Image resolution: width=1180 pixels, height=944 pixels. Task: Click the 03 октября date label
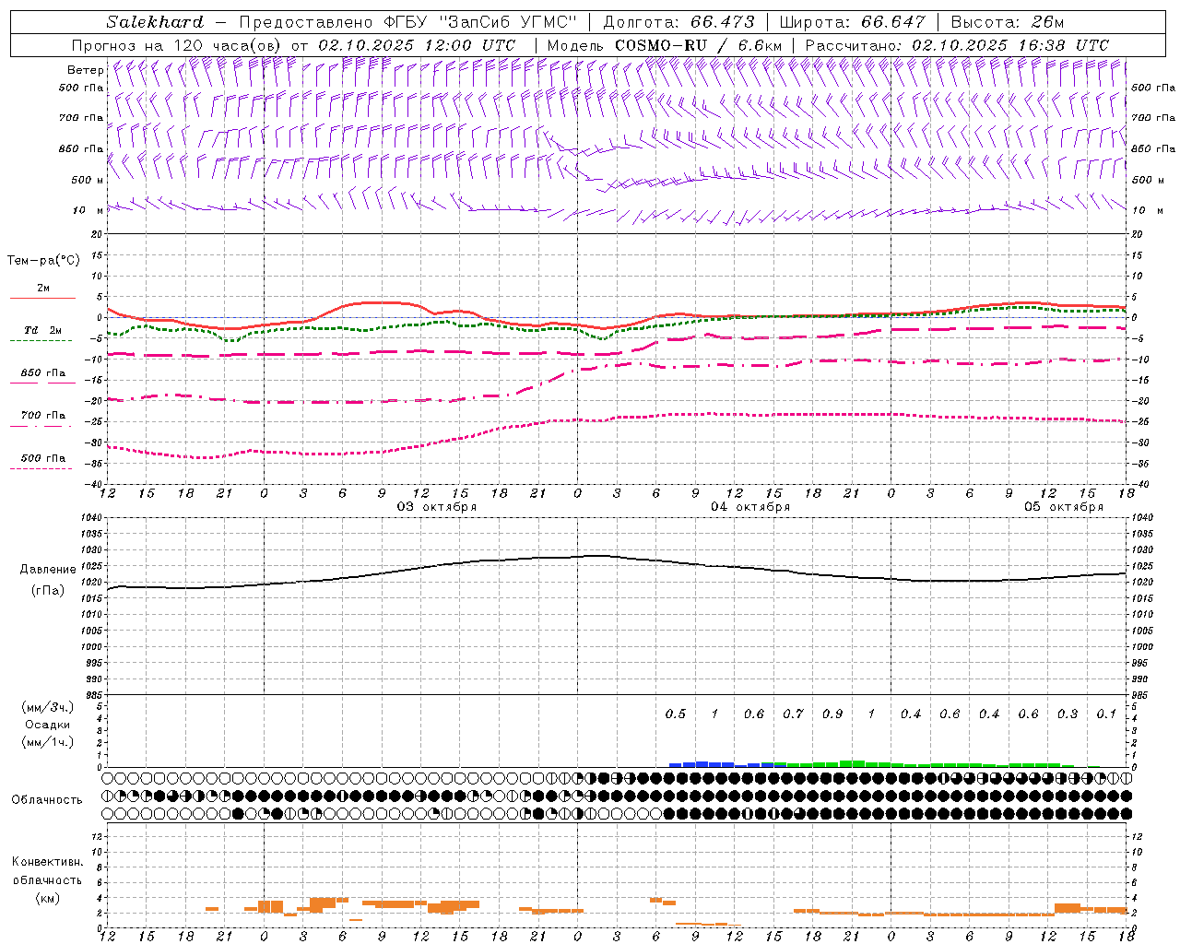click(x=437, y=507)
